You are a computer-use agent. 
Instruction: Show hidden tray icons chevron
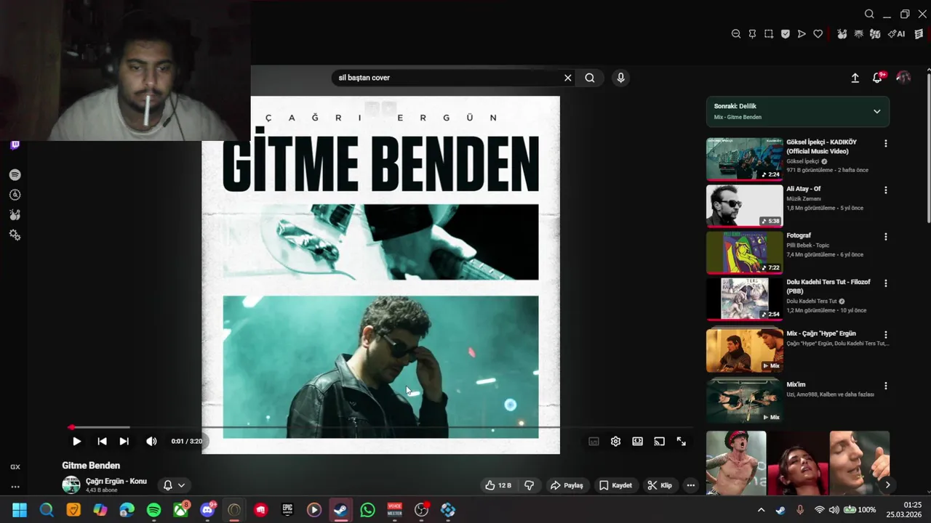click(x=762, y=510)
